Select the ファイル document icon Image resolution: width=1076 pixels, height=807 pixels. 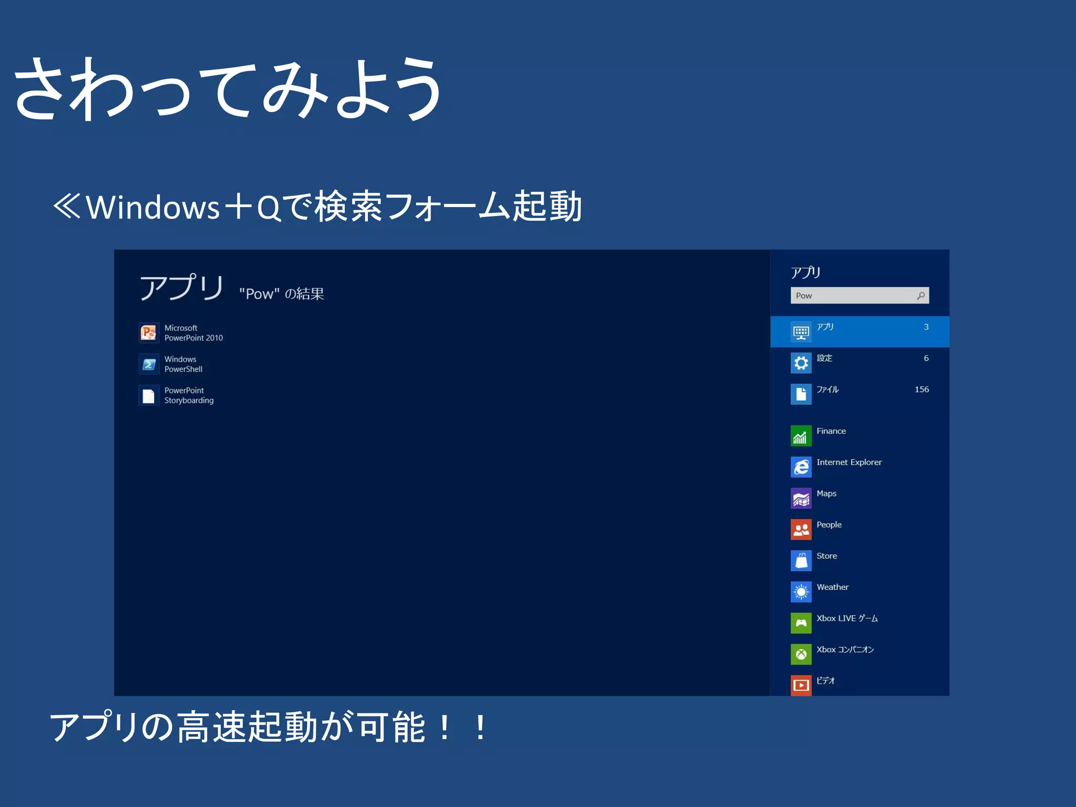coord(801,394)
